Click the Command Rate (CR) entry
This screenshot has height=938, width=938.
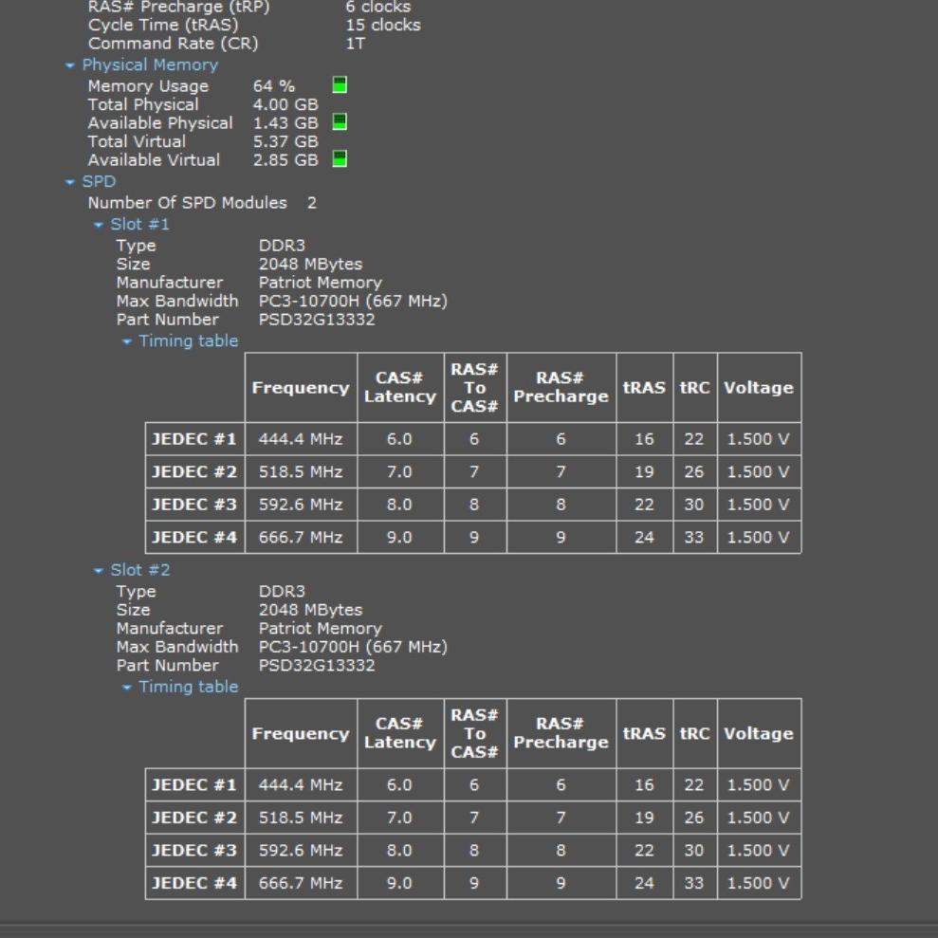(x=173, y=44)
